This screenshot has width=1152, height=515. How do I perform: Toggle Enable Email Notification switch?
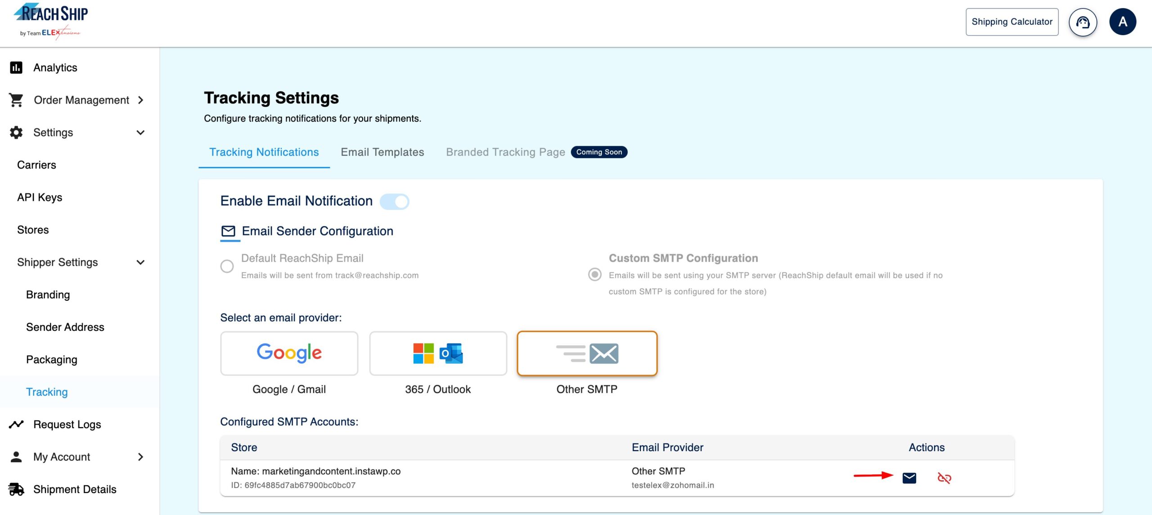395,201
